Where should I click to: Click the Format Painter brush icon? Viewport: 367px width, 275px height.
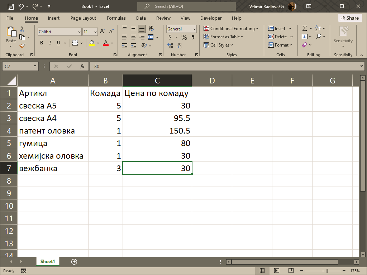[22, 45]
